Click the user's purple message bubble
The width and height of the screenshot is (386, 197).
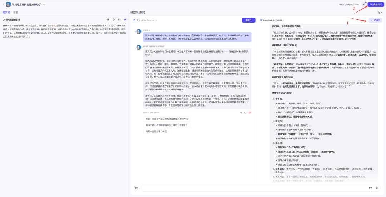tap(197, 37)
